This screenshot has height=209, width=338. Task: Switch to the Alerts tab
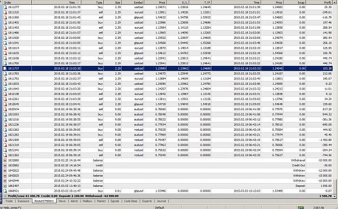[74, 201]
